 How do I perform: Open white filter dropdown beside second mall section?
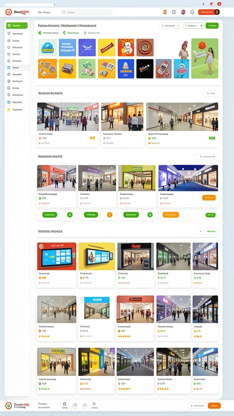[207, 156]
